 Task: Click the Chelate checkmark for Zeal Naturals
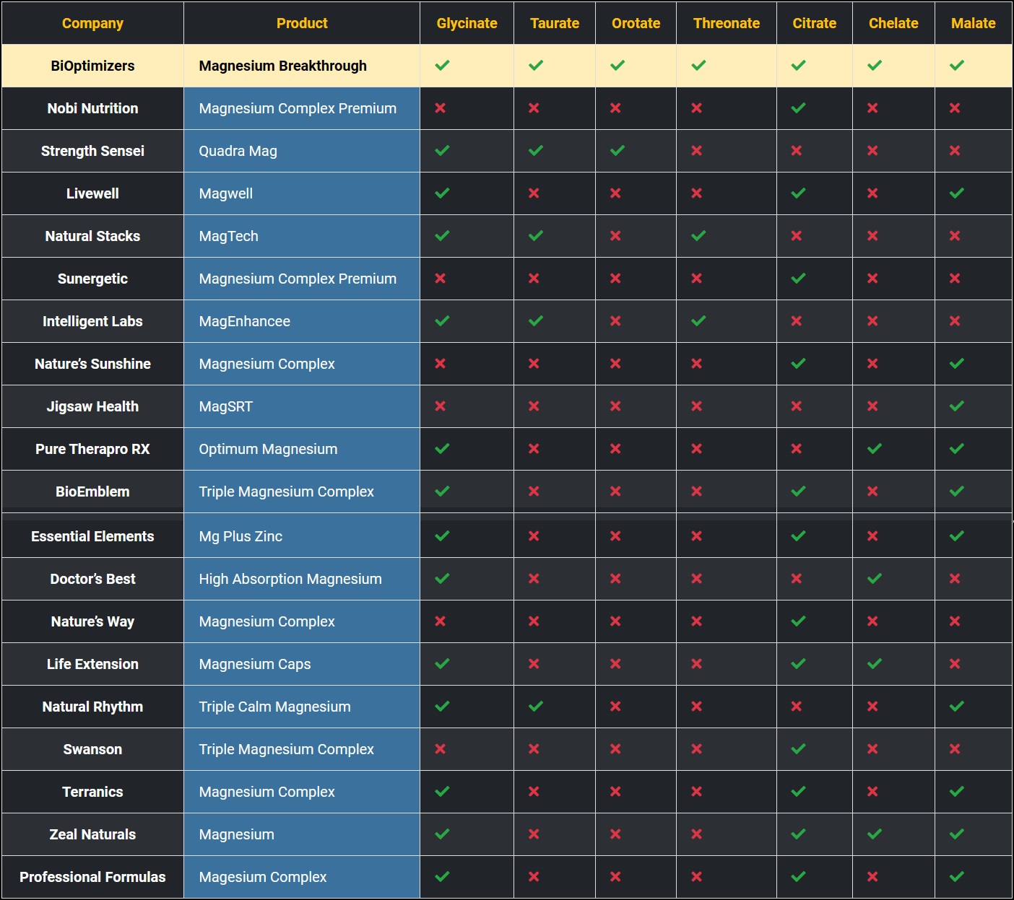[875, 834]
